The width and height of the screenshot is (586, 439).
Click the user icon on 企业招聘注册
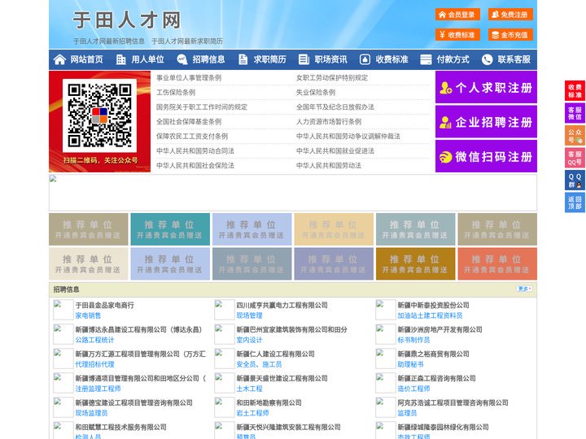click(x=445, y=122)
